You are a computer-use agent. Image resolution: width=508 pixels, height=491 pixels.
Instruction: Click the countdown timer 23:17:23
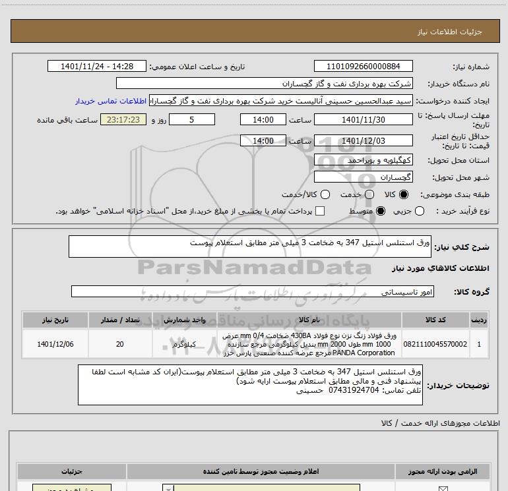point(123,119)
